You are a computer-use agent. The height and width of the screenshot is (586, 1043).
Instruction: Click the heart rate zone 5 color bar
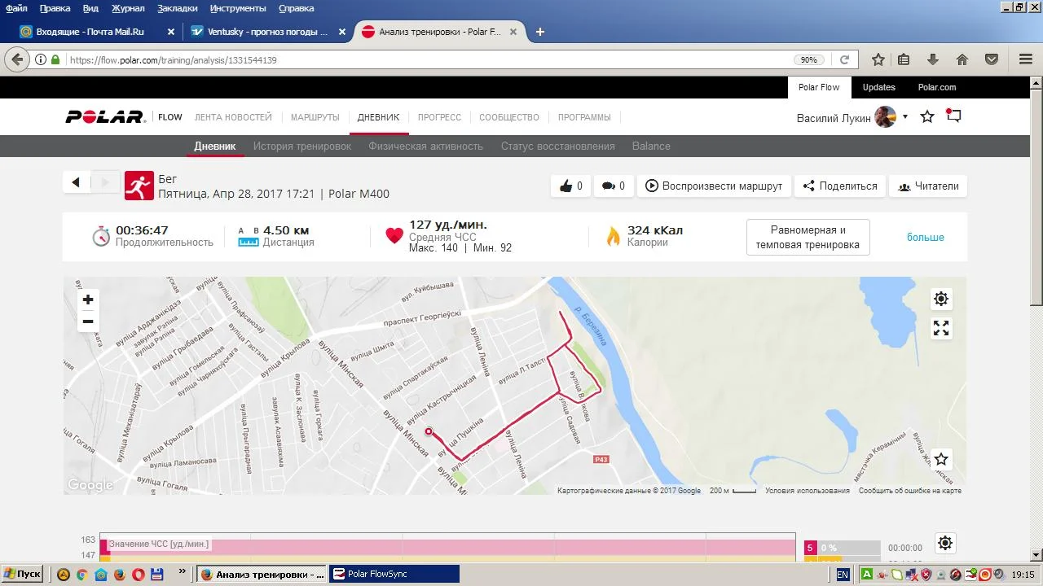843,548
